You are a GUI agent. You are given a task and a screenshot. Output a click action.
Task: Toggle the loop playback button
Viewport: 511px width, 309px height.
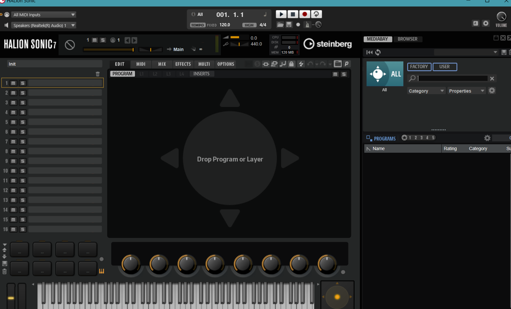point(316,14)
